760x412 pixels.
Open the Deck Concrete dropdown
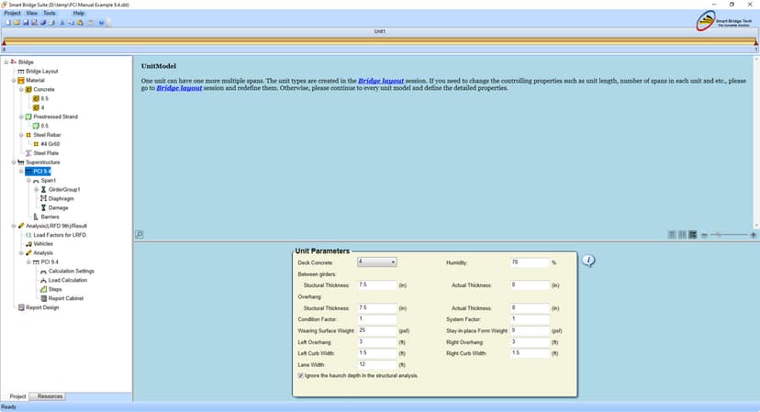click(377, 262)
